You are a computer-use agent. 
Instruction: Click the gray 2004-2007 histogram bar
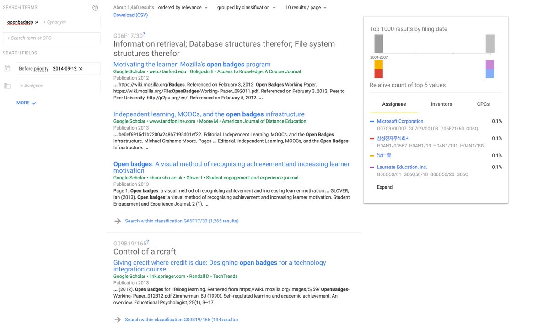coord(379,44)
